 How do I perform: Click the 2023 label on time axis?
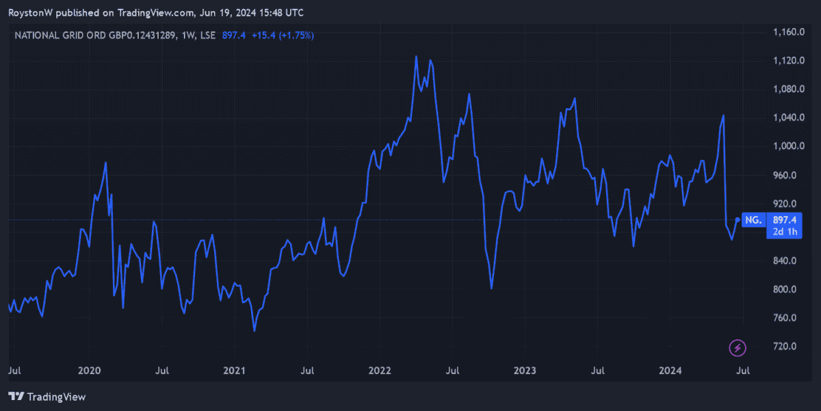click(x=525, y=371)
